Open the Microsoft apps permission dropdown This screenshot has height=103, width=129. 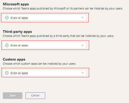point(44,18)
